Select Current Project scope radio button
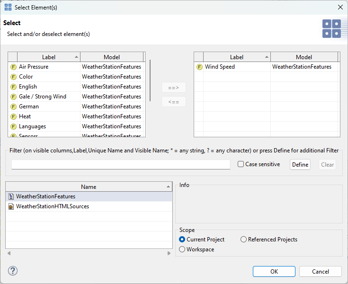This screenshot has height=284, width=348. click(182, 240)
